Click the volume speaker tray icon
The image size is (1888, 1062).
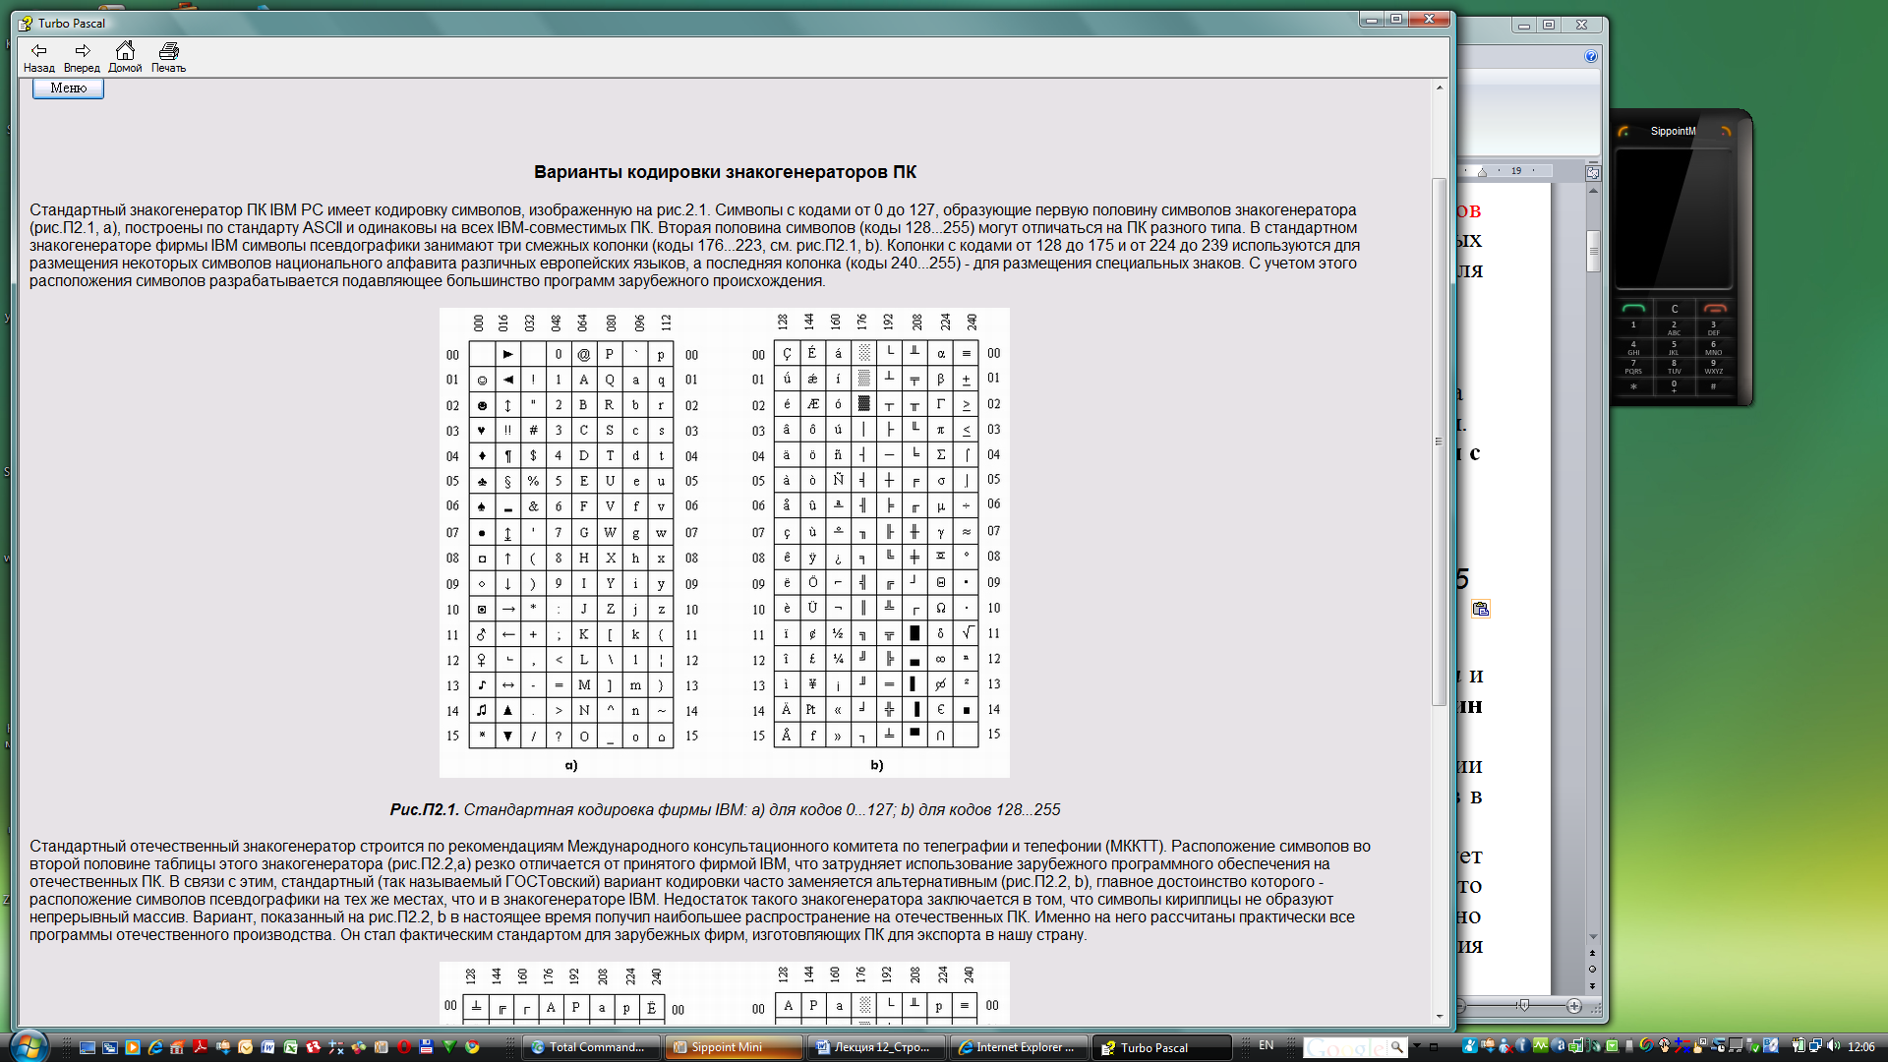pyautogui.click(x=1832, y=1046)
